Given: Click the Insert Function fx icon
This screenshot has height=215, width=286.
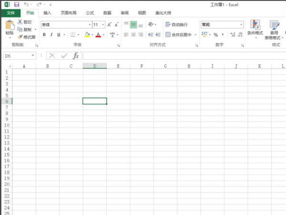Looking at the screenshot, I should point(76,56).
